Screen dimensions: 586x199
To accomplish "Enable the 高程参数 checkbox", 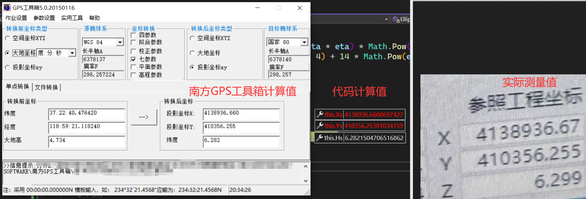I will (x=133, y=75).
